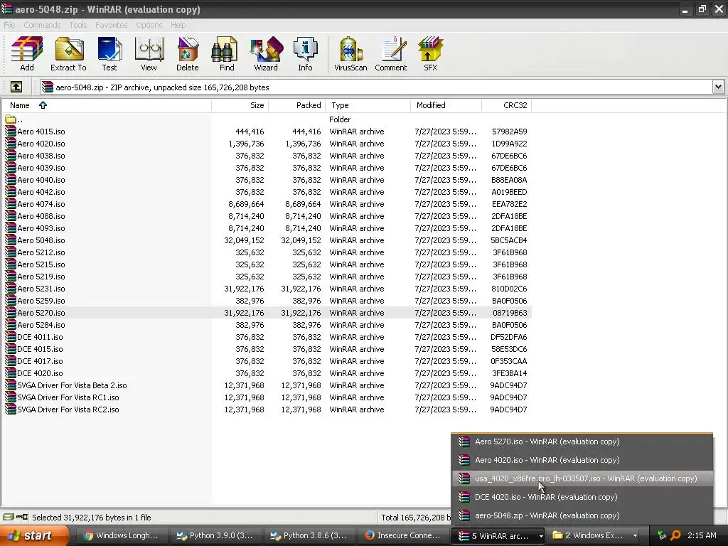Sort by the CRC32 column header
This screenshot has height=546, width=728.
point(506,105)
